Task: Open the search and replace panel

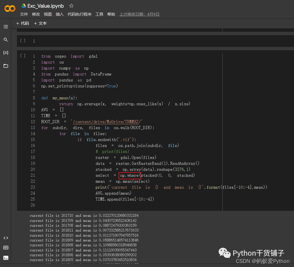Action: [x=6, y=40]
